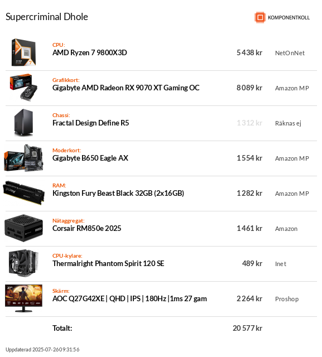
Task: Open the Gigabyte B650 Eagle AX motherboard image
Action: pyautogui.click(x=23, y=158)
